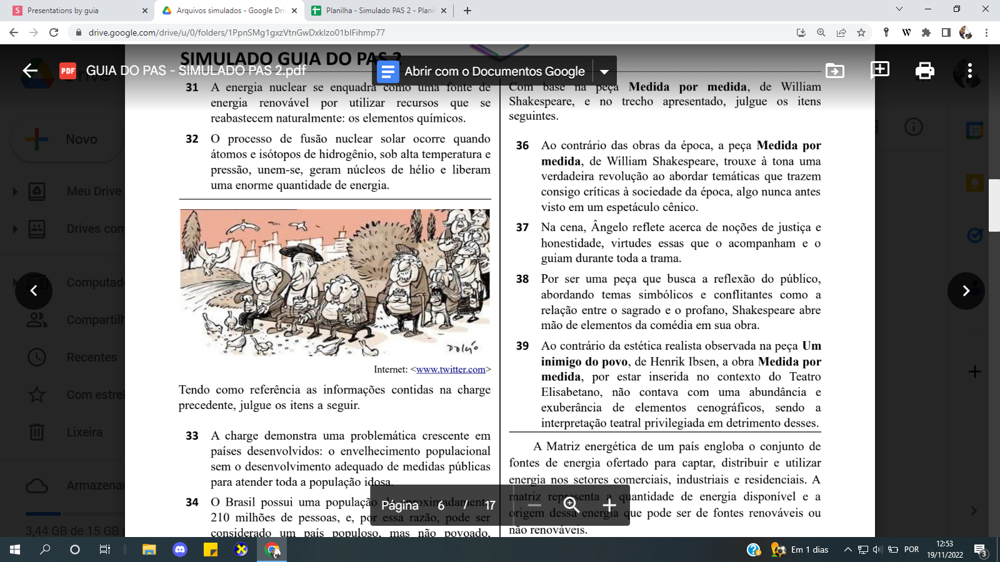Open Windows Start menu

15,550
